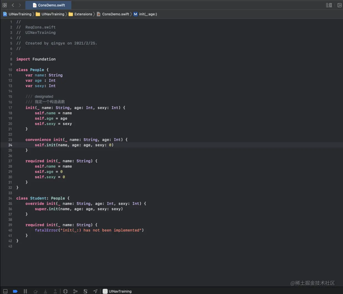Open Simulate Location menu
This screenshot has width=343, height=294.
point(95,291)
